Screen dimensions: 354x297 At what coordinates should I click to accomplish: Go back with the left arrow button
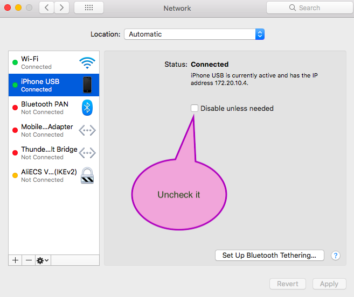47,8
